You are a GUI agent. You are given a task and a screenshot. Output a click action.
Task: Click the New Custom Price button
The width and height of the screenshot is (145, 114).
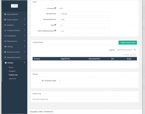pyautogui.click(x=128, y=43)
